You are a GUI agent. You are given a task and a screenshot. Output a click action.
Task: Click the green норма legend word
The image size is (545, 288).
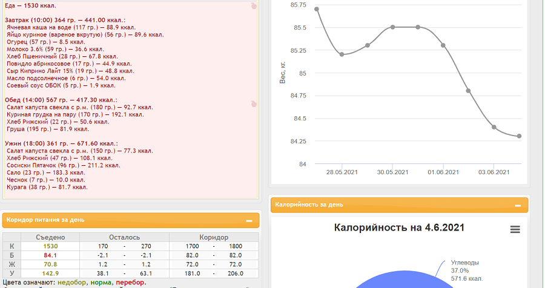[x=101, y=283]
